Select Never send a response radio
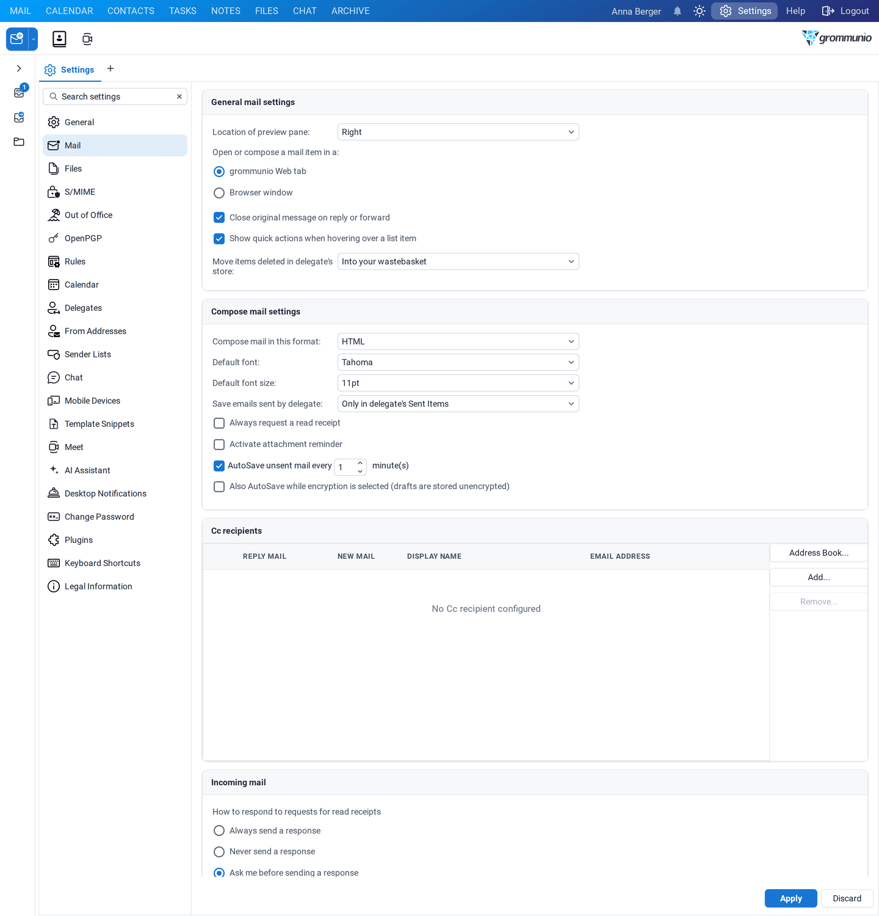Image resolution: width=879 pixels, height=916 pixels. 219,852
